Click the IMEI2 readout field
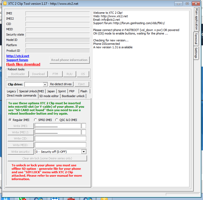The height and width of the screenshot is (200, 203). pos(58,19)
